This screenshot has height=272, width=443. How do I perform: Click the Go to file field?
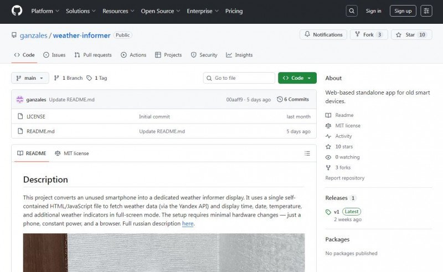point(239,78)
